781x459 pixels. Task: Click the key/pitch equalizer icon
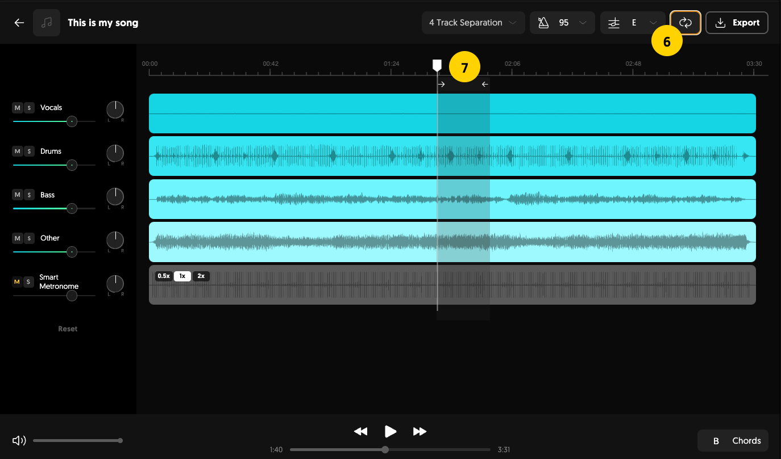613,23
